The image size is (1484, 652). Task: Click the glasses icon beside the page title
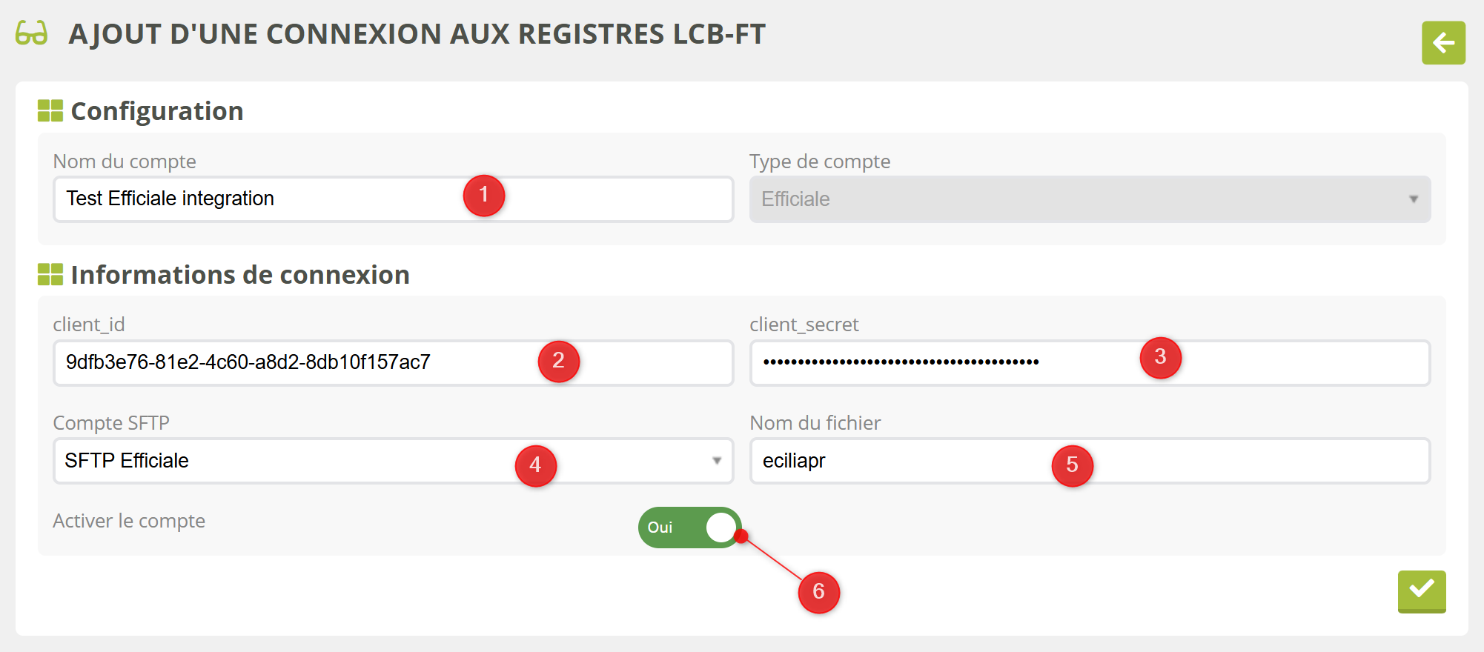(x=31, y=33)
